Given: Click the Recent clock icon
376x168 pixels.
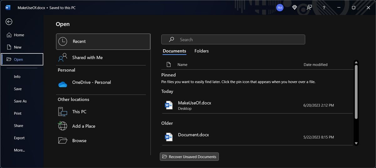Looking at the screenshot, I should (x=63, y=41).
